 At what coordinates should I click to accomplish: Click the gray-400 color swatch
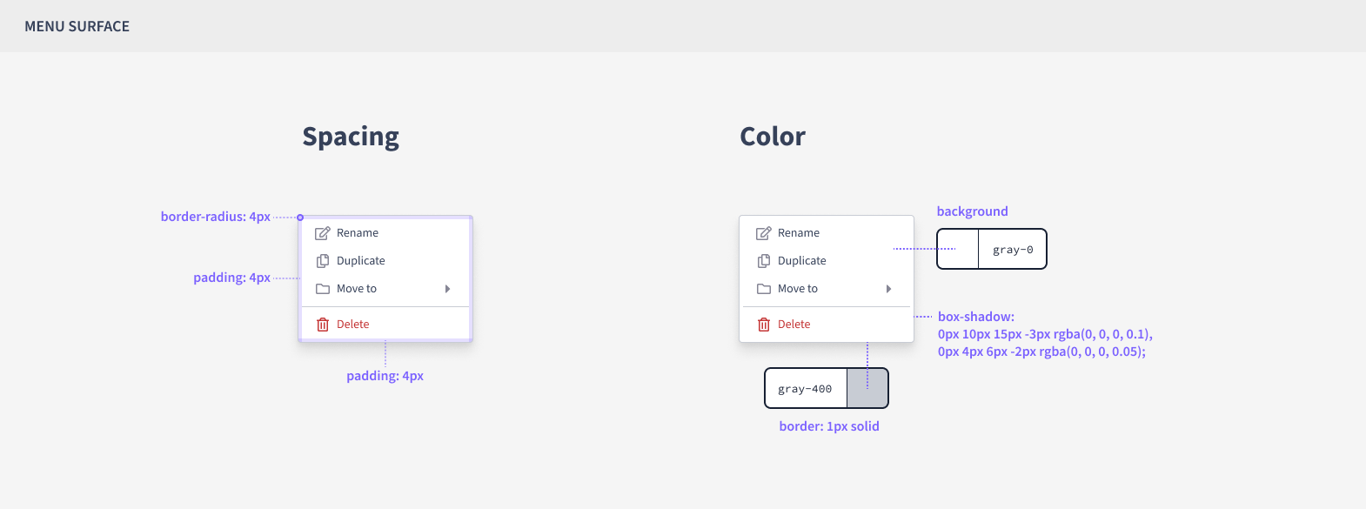coord(867,388)
